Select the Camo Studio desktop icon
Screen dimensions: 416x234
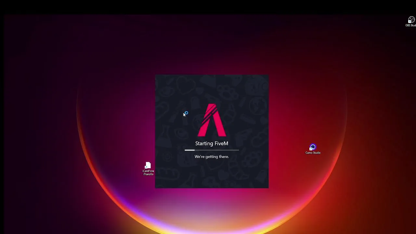313,149
